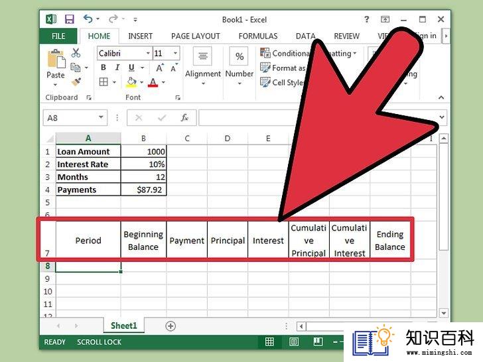This screenshot has width=483, height=362.
Task: Switch to the DATA tab
Action: (305, 36)
